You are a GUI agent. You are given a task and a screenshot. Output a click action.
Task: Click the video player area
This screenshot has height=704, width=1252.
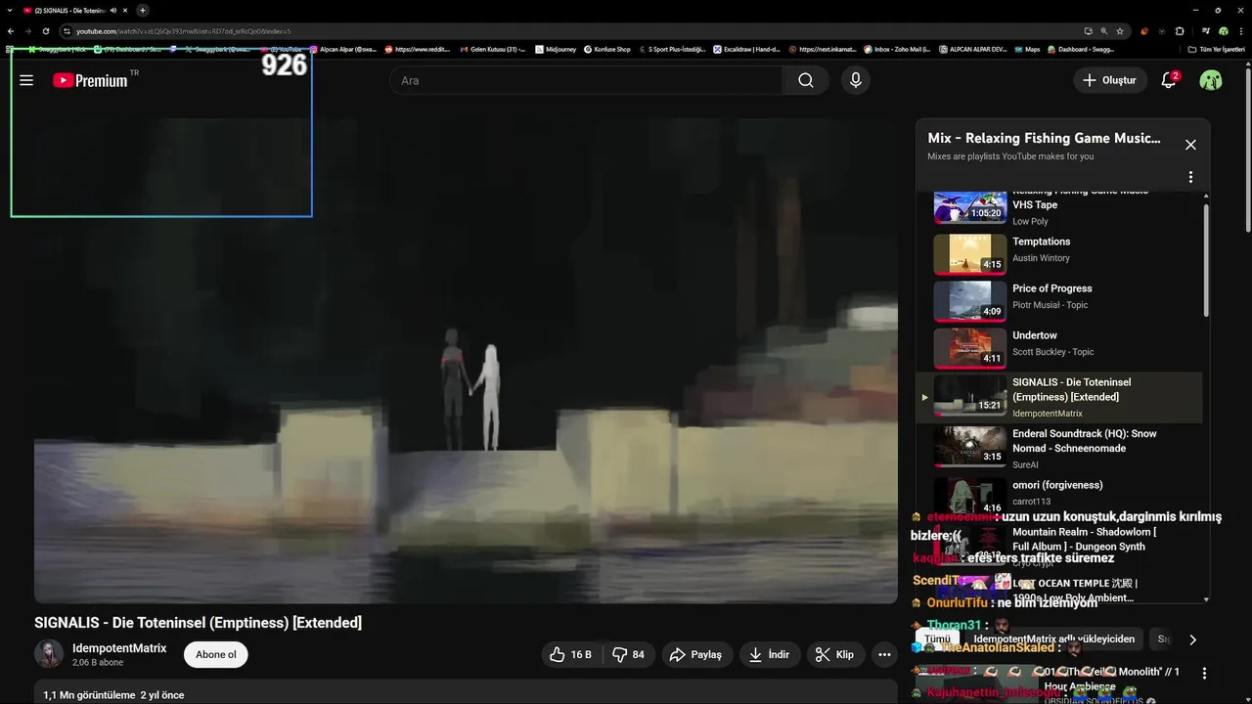[x=466, y=361]
